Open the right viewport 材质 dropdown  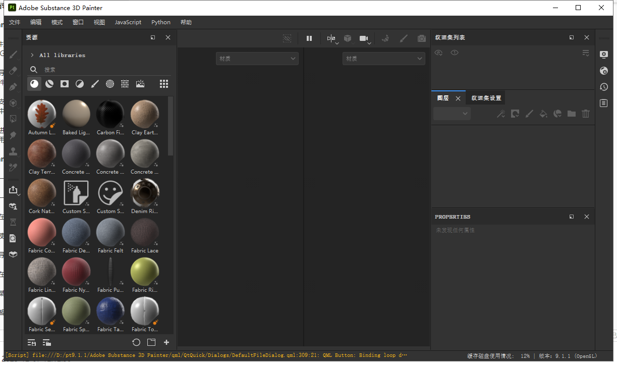click(383, 59)
